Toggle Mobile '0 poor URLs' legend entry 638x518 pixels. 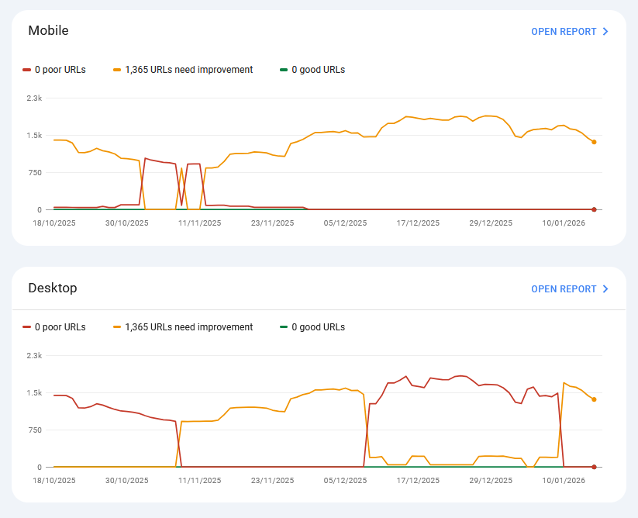coord(54,70)
